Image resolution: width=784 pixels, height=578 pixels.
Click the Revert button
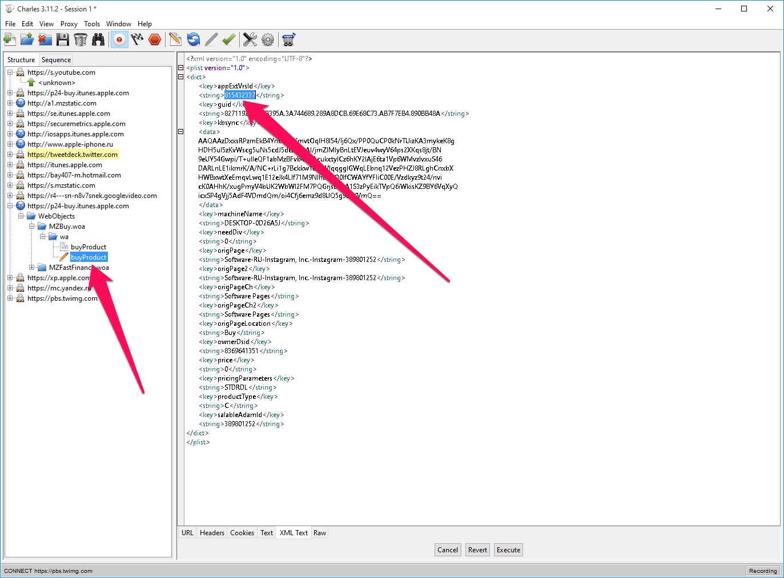477,550
